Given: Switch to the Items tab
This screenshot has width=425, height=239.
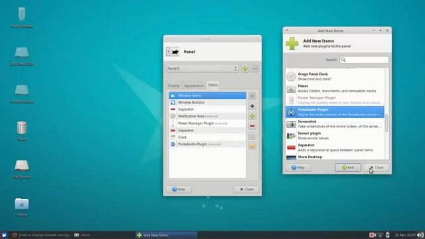Looking at the screenshot, I should (x=212, y=85).
